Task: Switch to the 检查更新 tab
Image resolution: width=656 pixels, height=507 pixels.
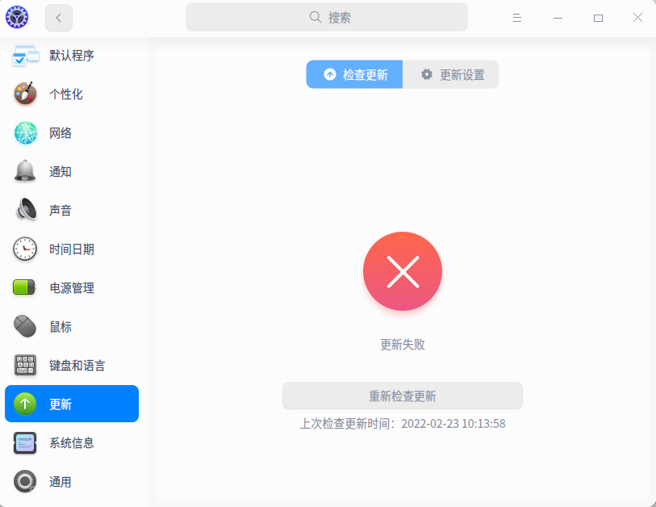Action: (354, 74)
